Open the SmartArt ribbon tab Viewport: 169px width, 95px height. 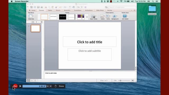point(67,10)
